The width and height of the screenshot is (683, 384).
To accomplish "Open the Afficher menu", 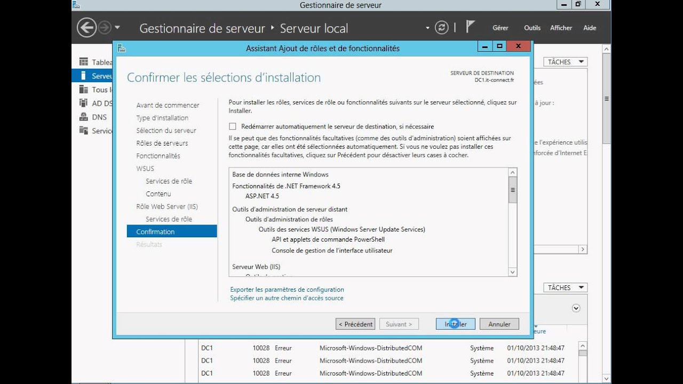I will point(561,28).
